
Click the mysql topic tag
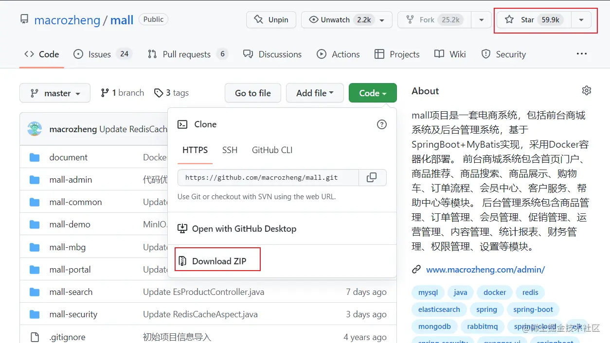point(428,292)
